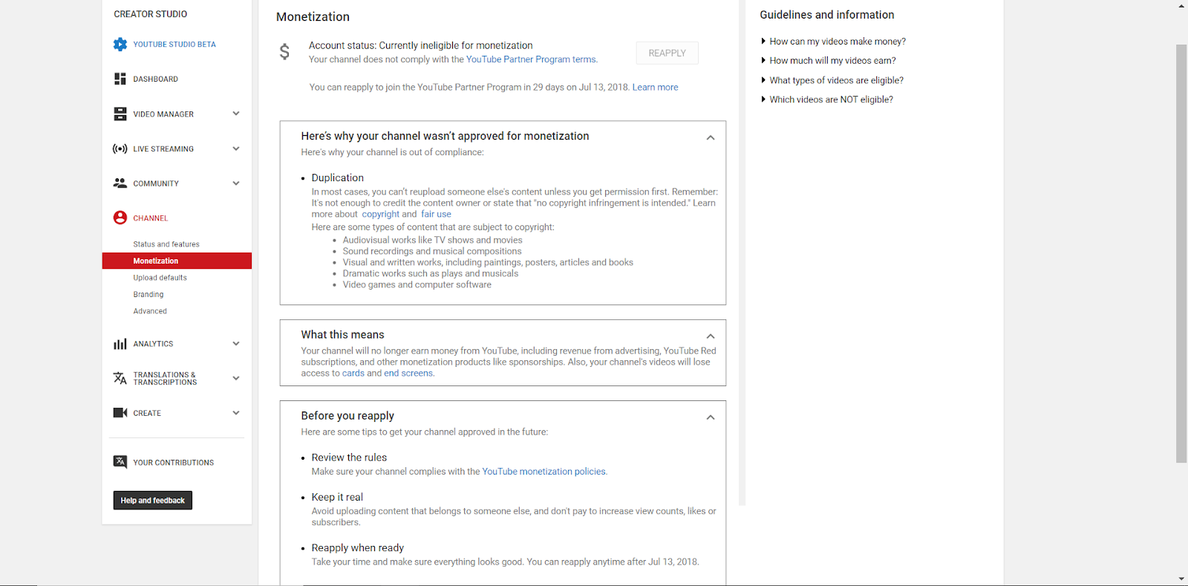1188x586 pixels.
Task: Click the Video Manager icon
Action: [x=120, y=114]
